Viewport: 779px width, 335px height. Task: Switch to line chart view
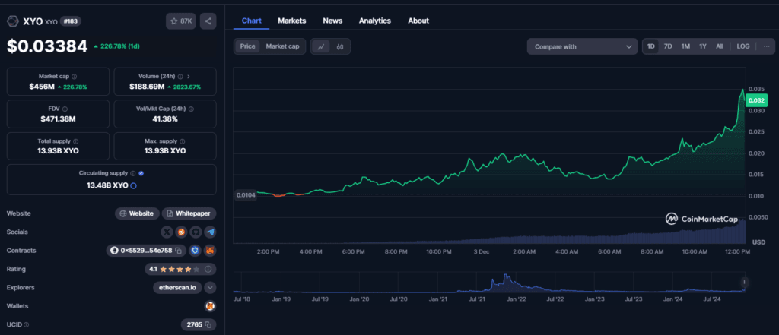(321, 46)
